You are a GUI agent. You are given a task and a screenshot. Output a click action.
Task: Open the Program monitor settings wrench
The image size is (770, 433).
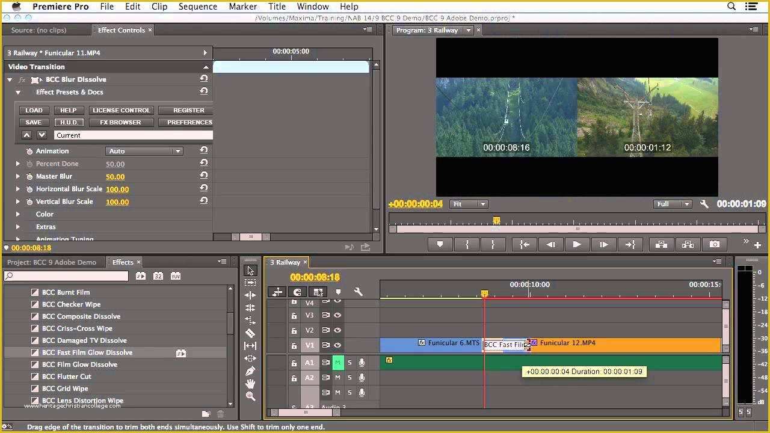coord(704,204)
